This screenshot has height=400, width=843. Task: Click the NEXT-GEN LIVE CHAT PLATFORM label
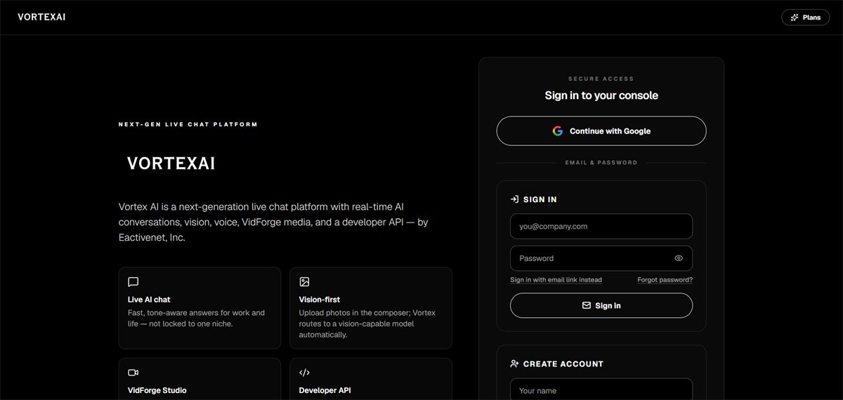[188, 124]
